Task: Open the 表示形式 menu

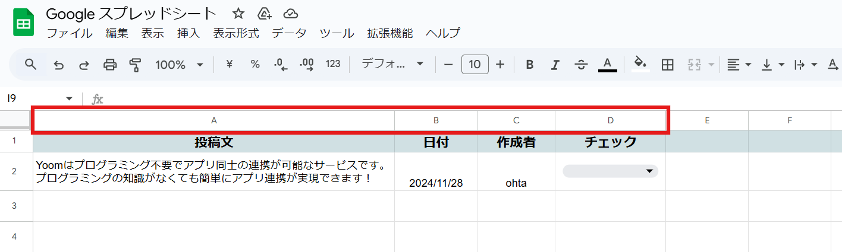Action: coord(236,33)
